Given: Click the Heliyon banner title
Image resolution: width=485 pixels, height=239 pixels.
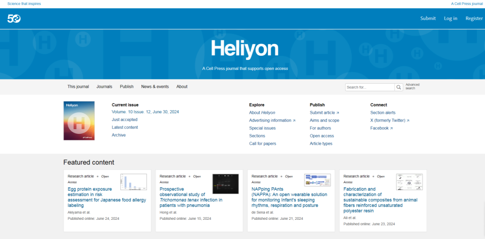Looking at the screenshot, I should tap(245, 48).
